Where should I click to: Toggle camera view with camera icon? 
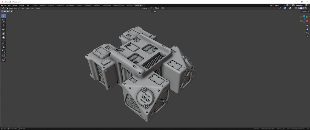[x=307, y=33]
